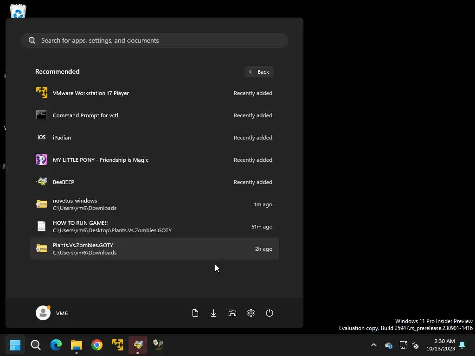Click OneDrive cloud tray icon
Image resolution: width=475 pixels, height=356 pixels.
tap(389, 345)
